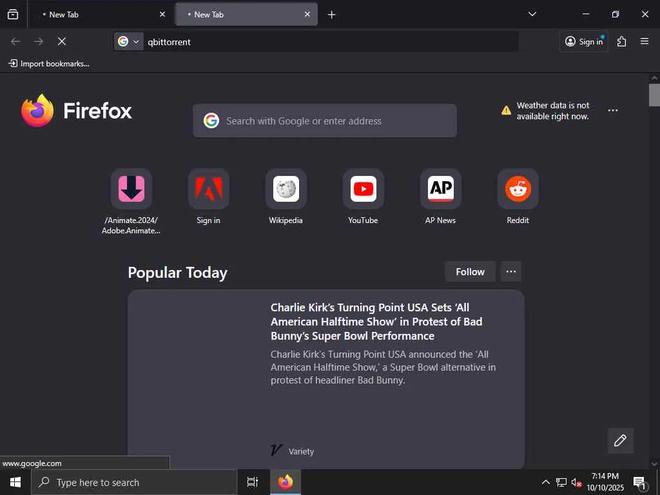Select the second New Tab
660x495 pixels.
[246, 14]
